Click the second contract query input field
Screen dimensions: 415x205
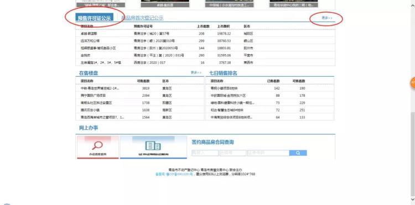pyautogui.click(x=233, y=153)
